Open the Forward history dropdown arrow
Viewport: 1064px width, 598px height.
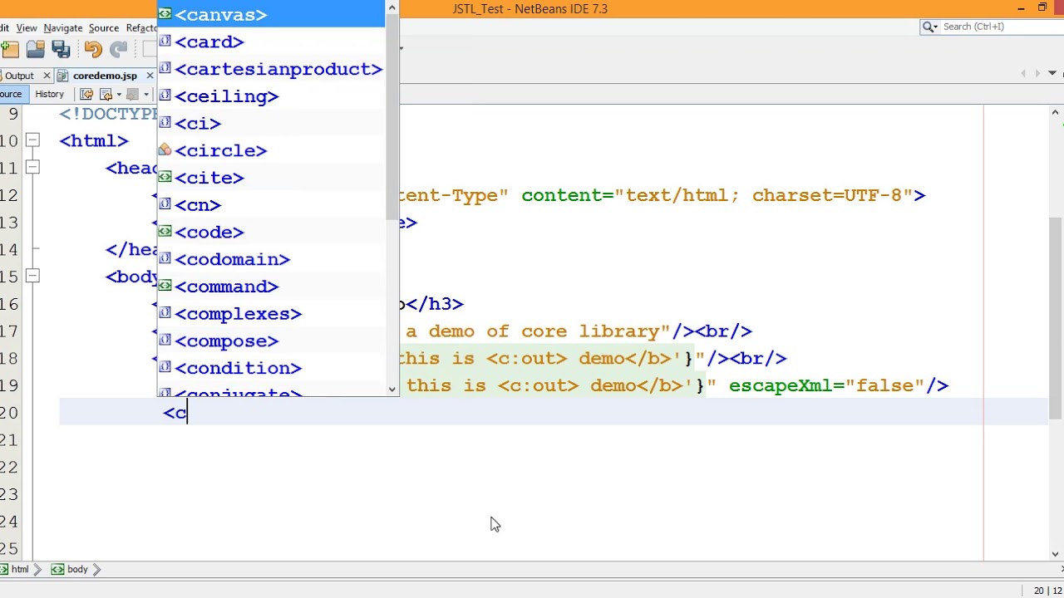pos(145,94)
